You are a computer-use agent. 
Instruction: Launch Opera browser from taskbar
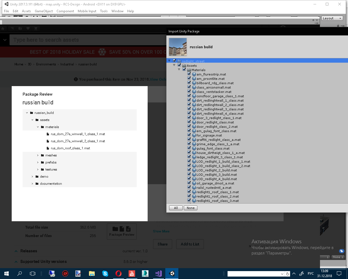[x=119, y=274]
